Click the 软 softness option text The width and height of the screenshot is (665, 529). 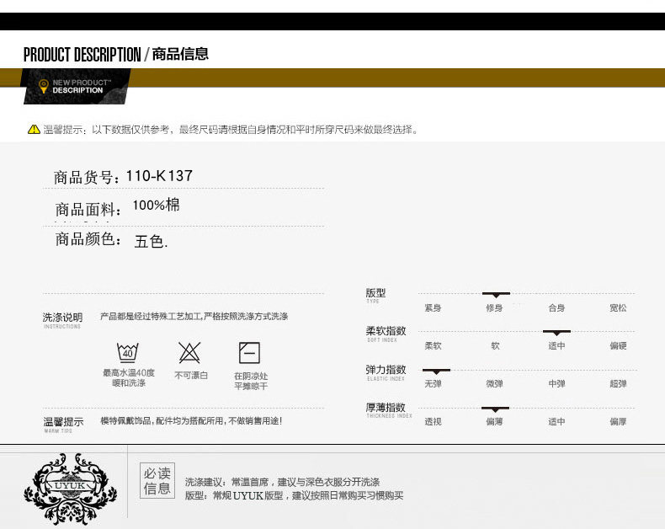tap(495, 345)
